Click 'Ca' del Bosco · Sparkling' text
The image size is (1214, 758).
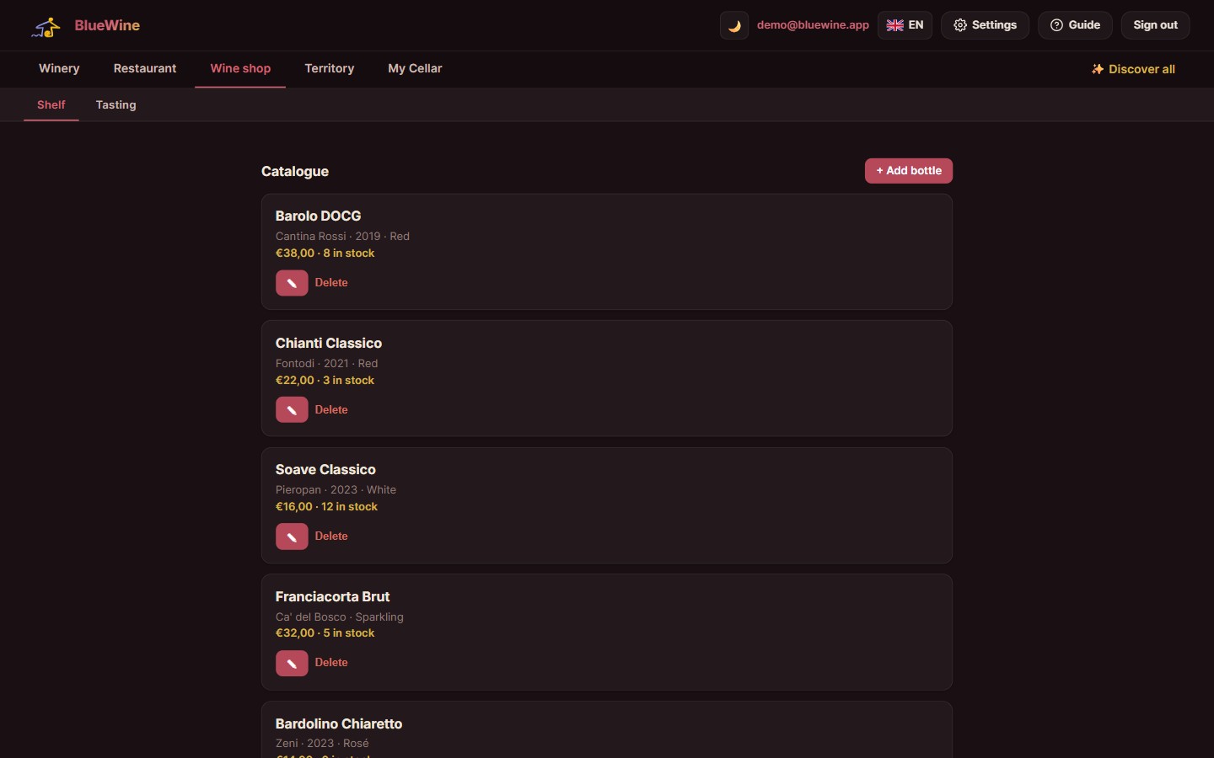click(x=340, y=617)
